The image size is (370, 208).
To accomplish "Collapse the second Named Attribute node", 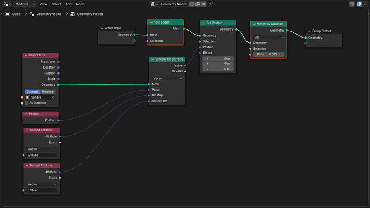I will click(27, 165).
